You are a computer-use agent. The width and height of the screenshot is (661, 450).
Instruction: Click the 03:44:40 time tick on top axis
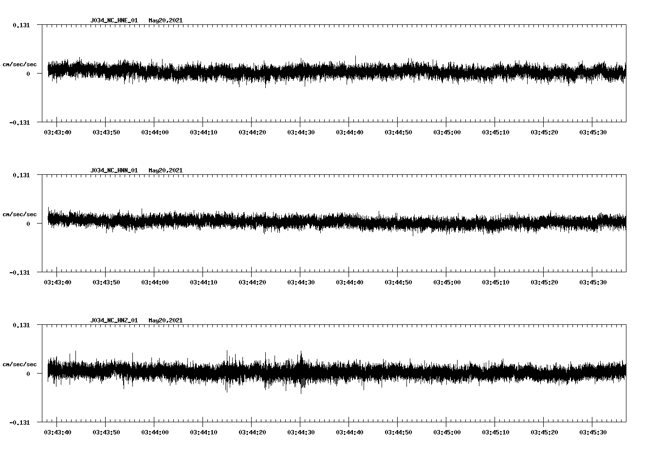pos(350,131)
